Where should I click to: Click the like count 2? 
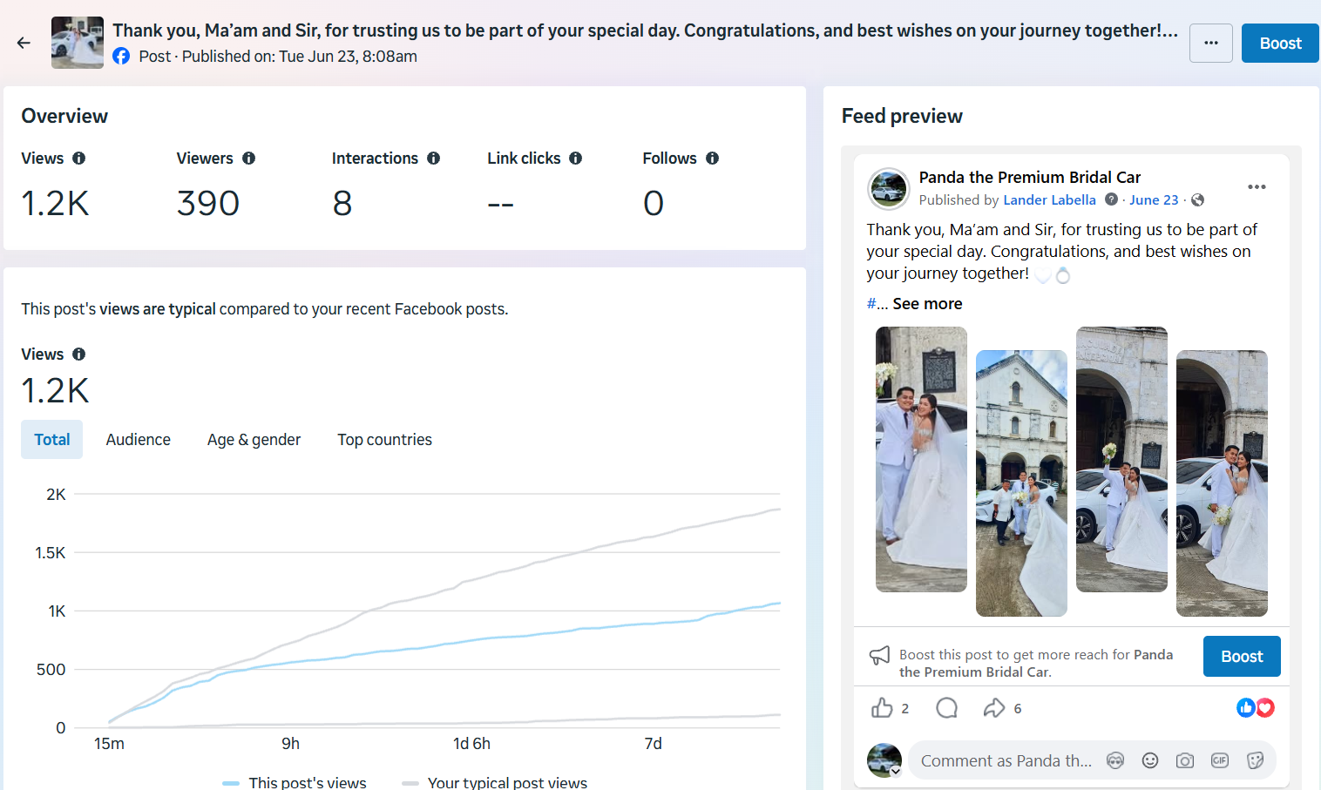905,709
